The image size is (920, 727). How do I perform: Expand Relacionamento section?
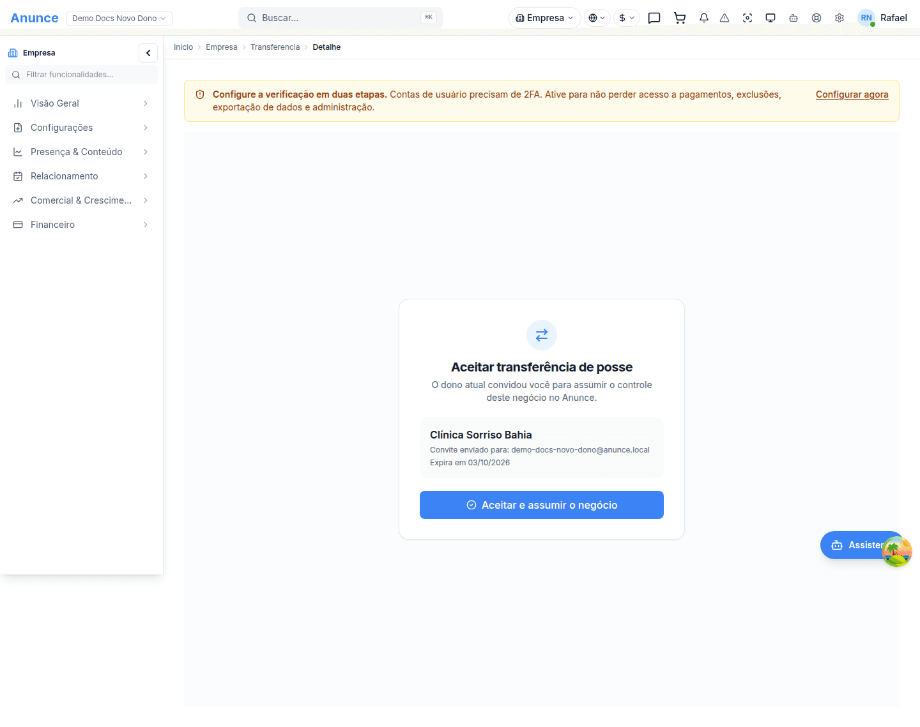pos(81,176)
